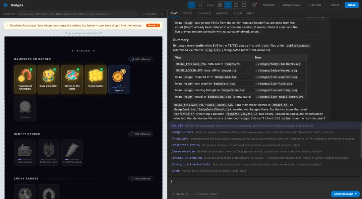Image resolution: width=362 pixels, height=199 pixels.
Task: Select the grid tiles view layout
Action: click(220, 5)
